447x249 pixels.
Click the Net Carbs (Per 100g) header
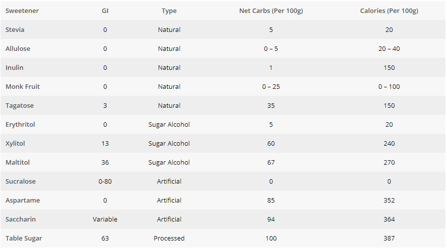[271, 10]
